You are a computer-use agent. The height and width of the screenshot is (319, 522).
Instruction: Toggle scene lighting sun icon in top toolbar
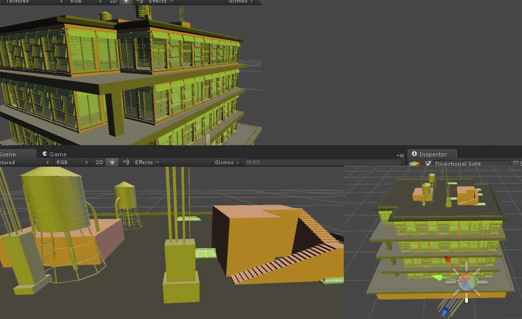(x=126, y=2)
